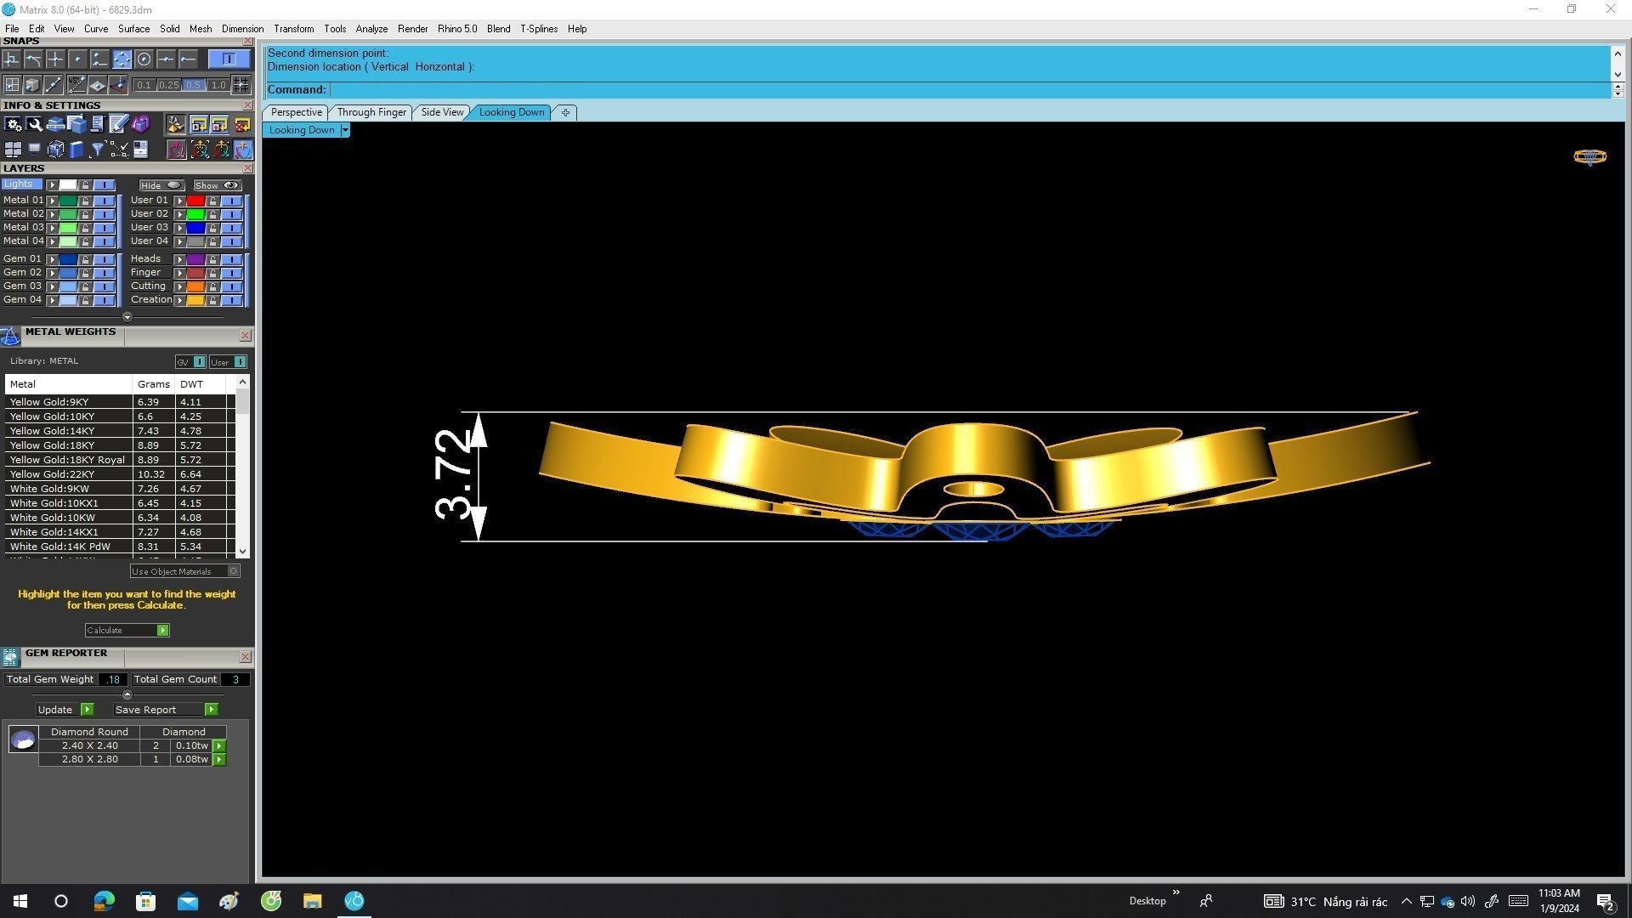Click the blue book icon in Info & Settings

tap(76, 150)
